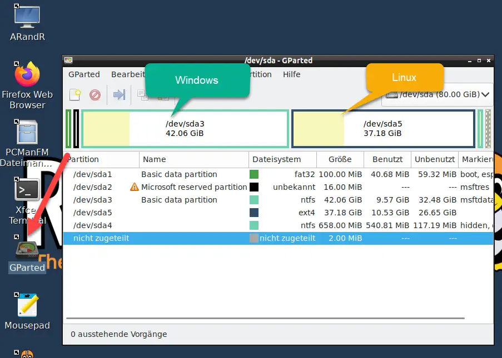Open the GParted menu
Viewport: 502px width, 358px height.
pos(84,74)
